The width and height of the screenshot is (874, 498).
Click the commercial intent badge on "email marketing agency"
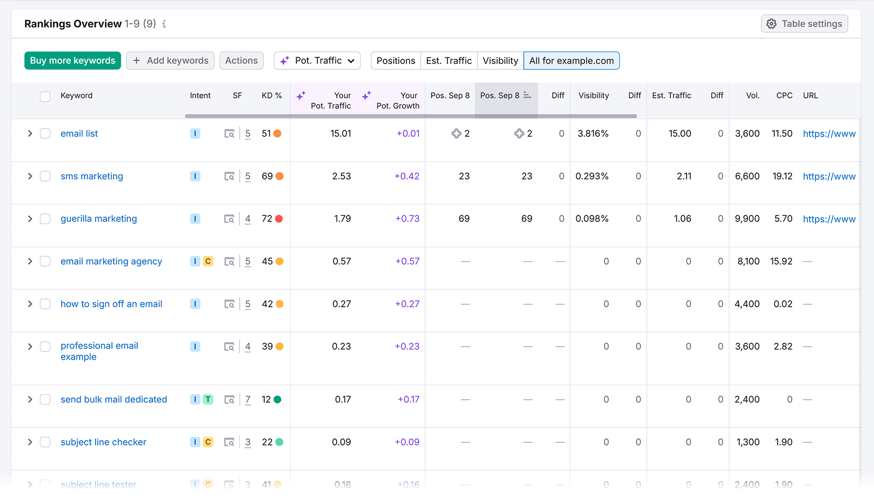tap(208, 261)
